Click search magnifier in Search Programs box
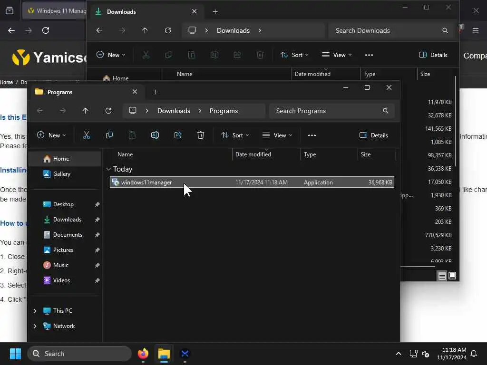The image size is (487, 365). [385, 111]
